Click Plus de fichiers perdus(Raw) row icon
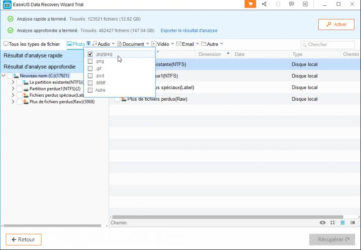This screenshot has width=361, height=250. [124, 99]
